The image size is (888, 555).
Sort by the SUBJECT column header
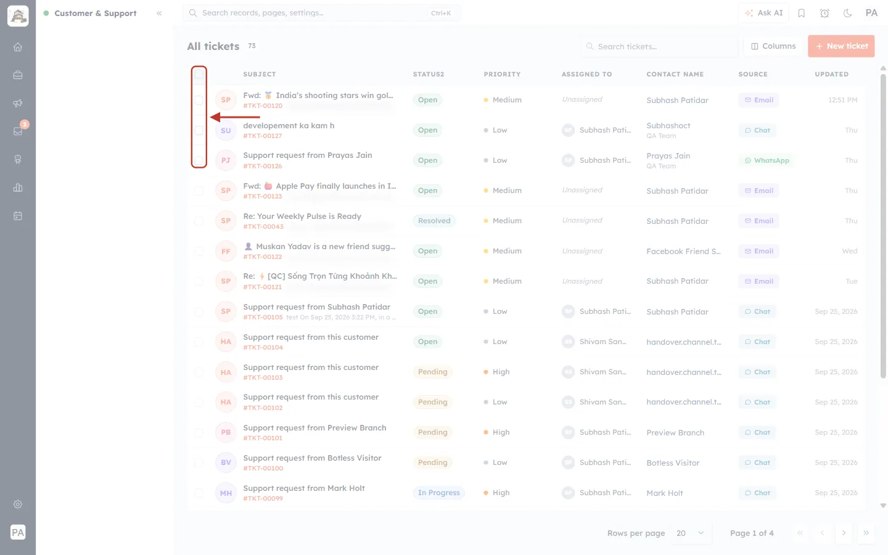point(260,74)
